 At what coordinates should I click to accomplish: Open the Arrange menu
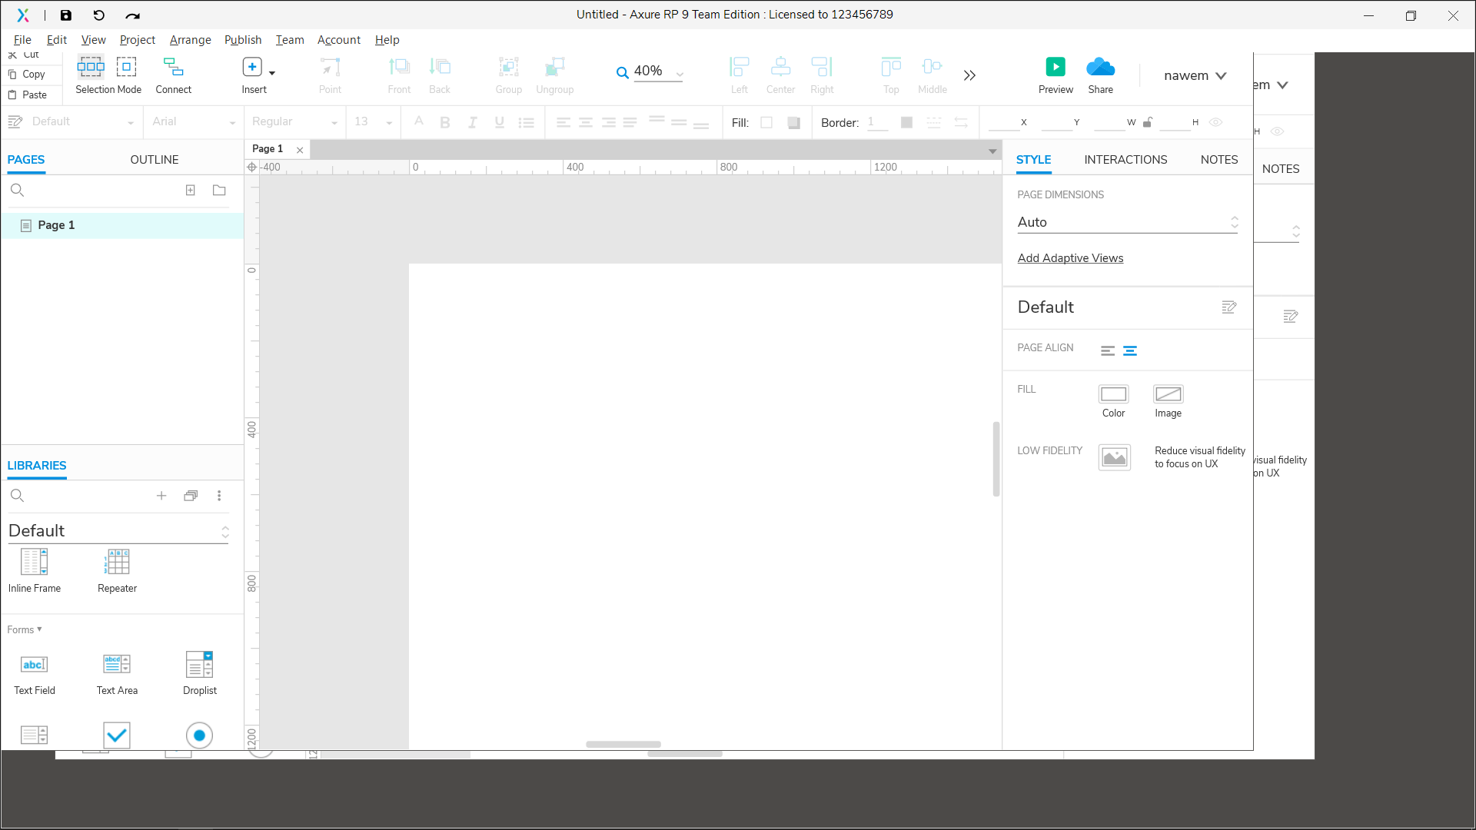(x=190, y=40)
